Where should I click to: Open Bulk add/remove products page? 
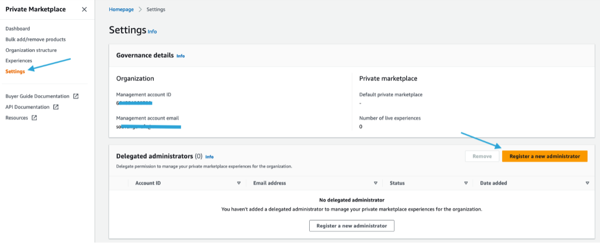pyautogui.click(x=36, y=39)
